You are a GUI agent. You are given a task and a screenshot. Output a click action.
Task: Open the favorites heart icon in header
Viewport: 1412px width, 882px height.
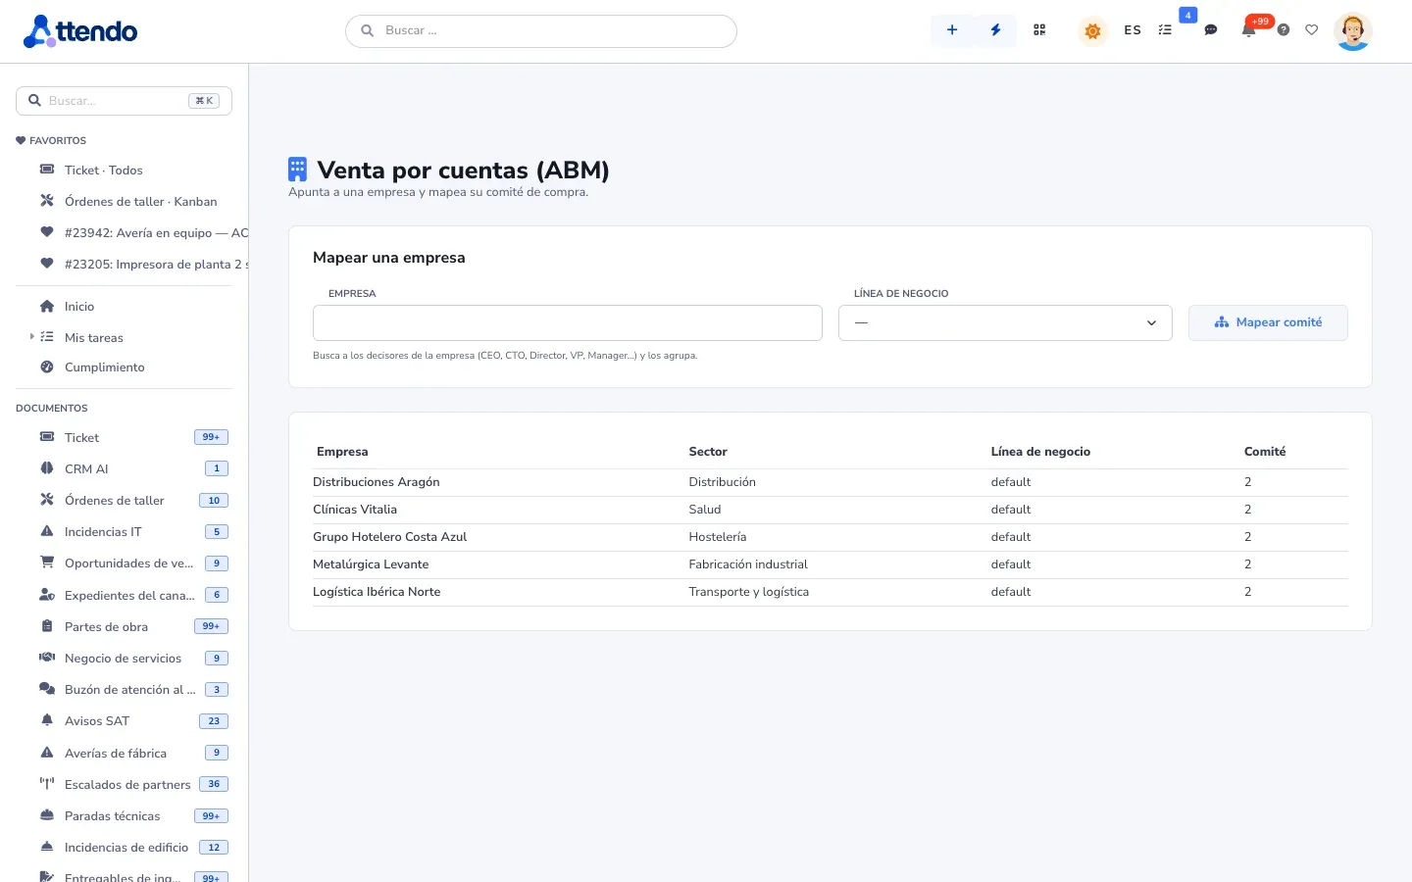(x=1312, y=30)
